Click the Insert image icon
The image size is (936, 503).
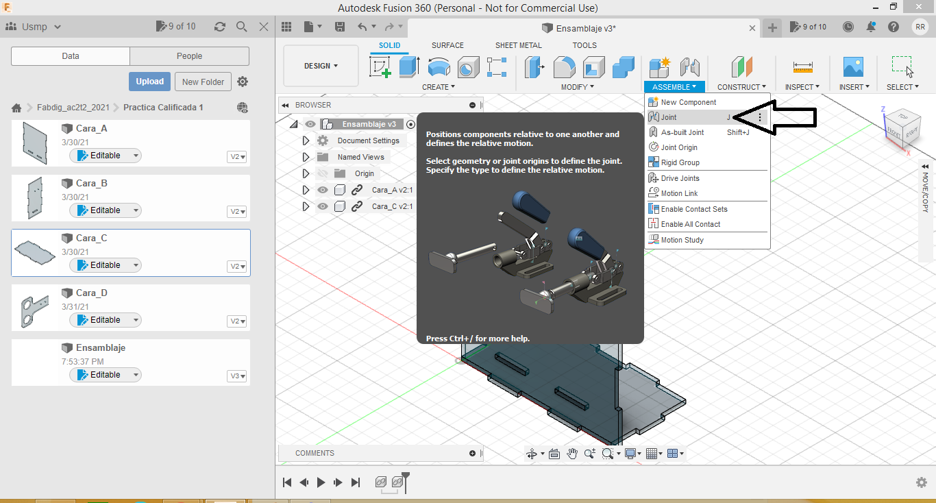853,67
